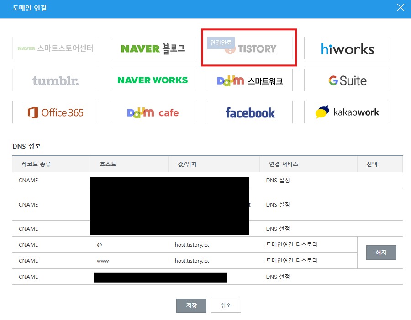This screenshot has width=411, height=320.
Task: Click host.tistory.io. value in the @ row
Action: [x=192, y=245]
